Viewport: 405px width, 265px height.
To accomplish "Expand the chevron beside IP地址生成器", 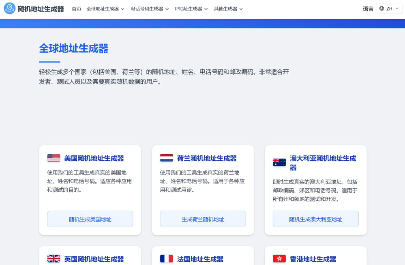I will point(206,9).
